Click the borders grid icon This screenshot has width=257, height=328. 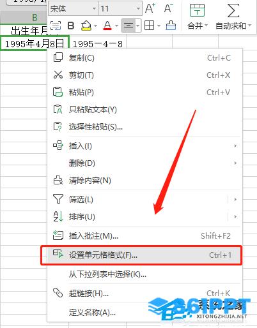[x=149, y=26]
